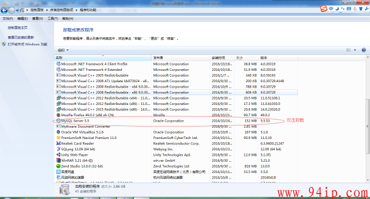Click the Forward navigation arrow
The height and width of the screenshot is (199, 370).
pyautogui.click(x=11, y=10)
